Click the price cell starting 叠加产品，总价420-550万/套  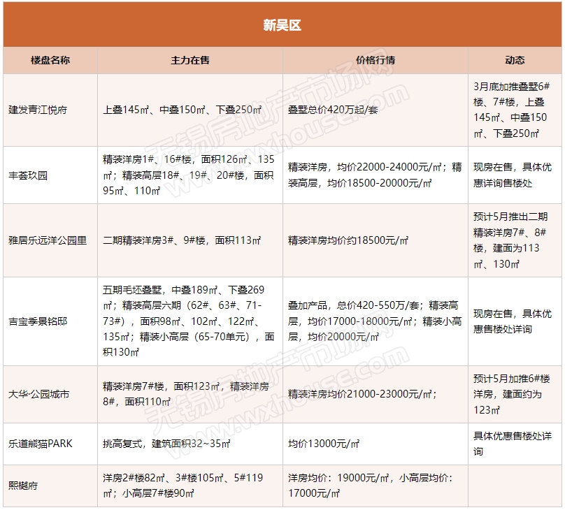click(376, 321)
